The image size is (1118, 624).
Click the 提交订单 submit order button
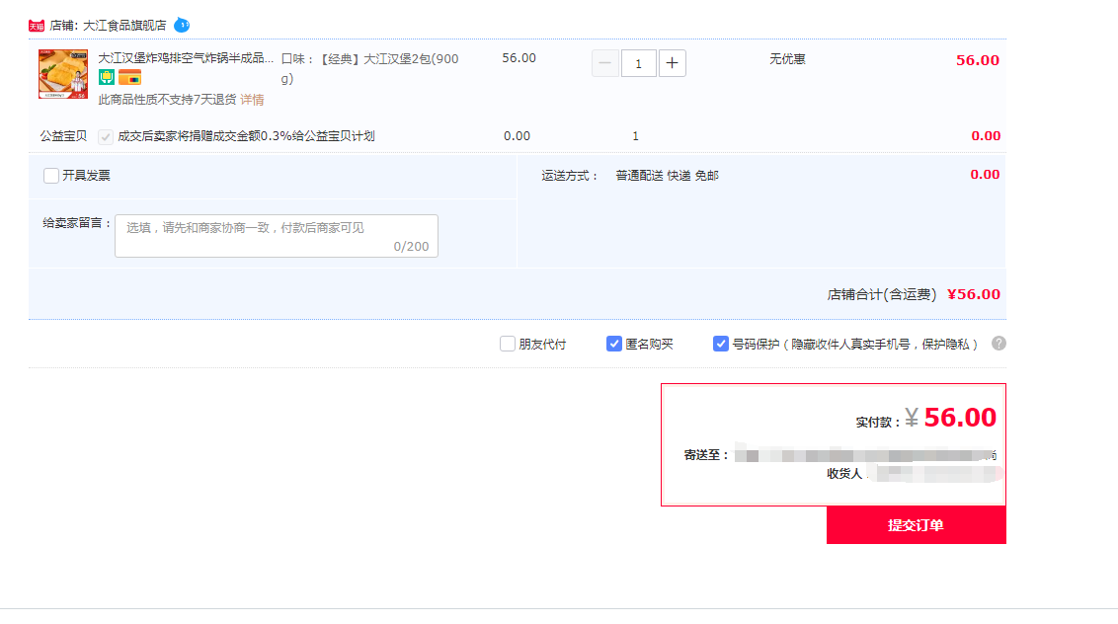click(917, 525)
